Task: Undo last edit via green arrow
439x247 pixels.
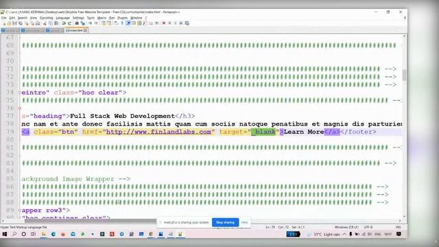Action: 64,23
